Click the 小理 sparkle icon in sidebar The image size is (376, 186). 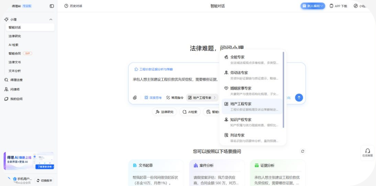click(7, 19)
